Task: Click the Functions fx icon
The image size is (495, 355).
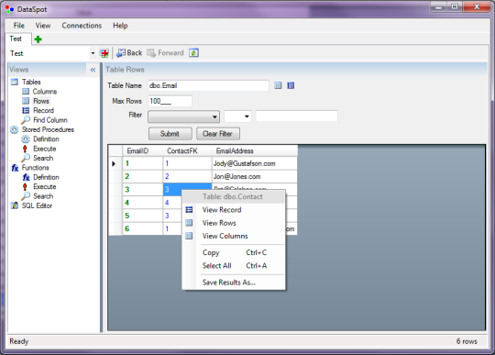Action: click(x=15, y=168)
